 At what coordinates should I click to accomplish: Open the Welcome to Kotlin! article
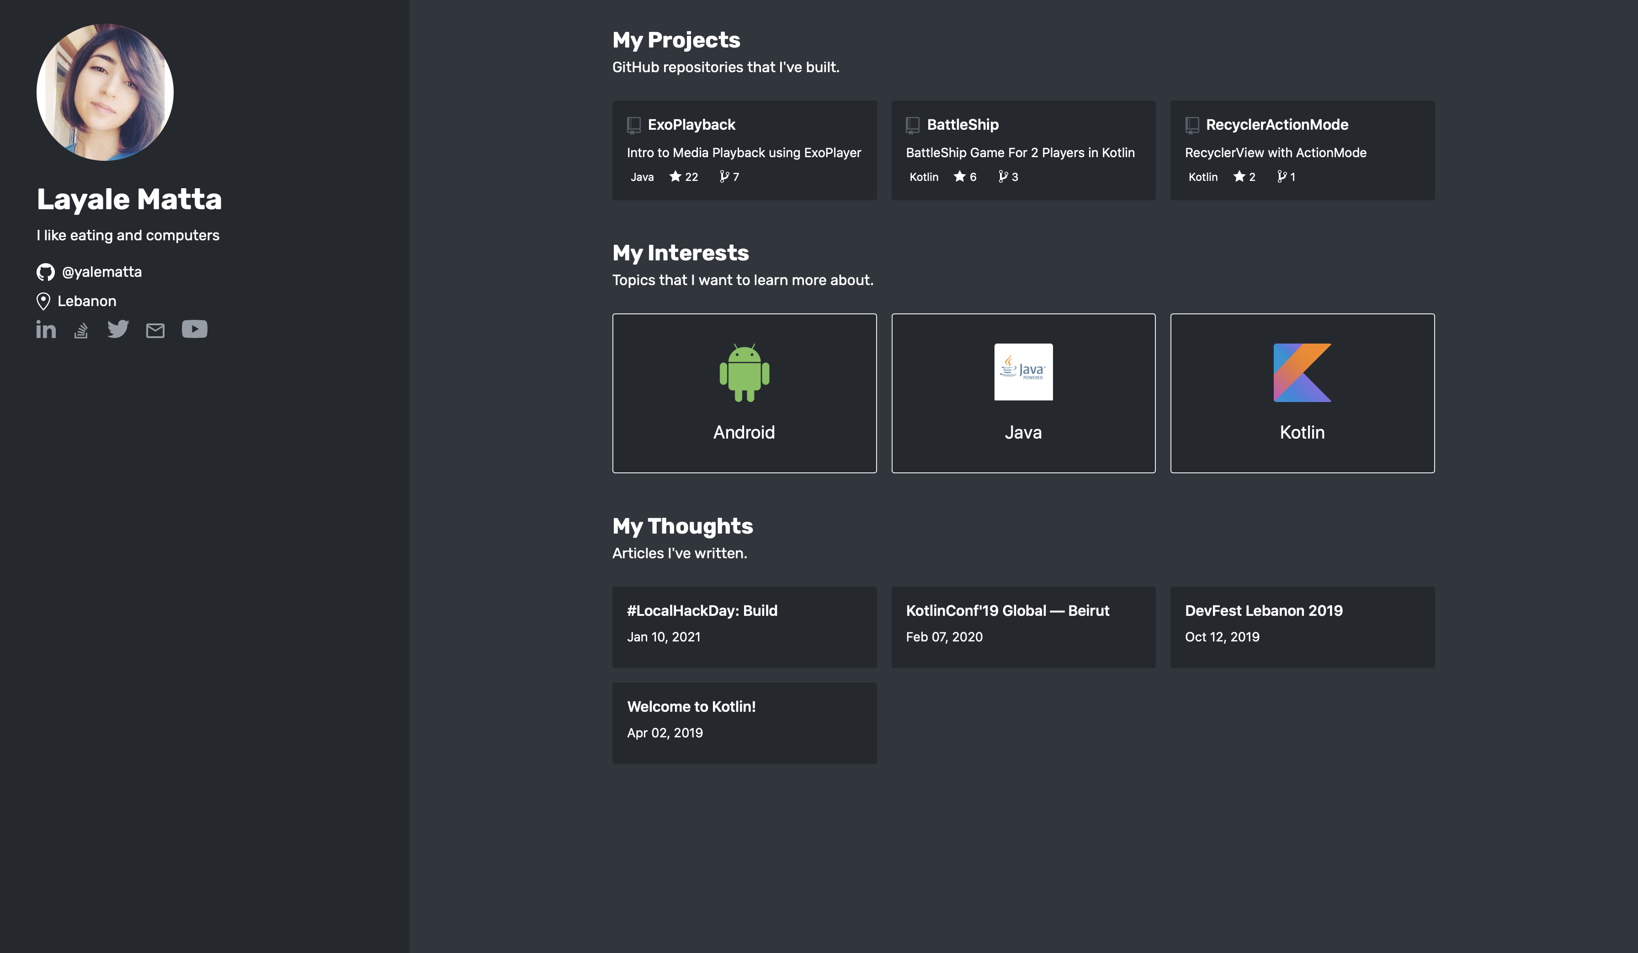pyautogui.click(x=744, y=722)
